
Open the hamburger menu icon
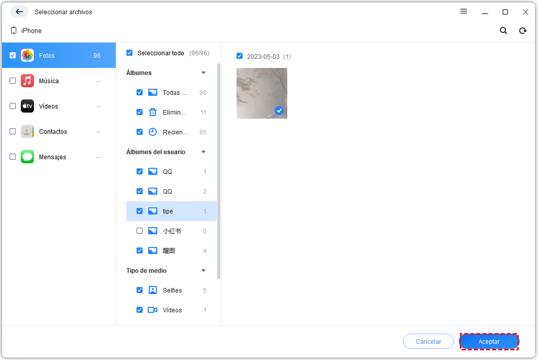(x=463, y=12)
